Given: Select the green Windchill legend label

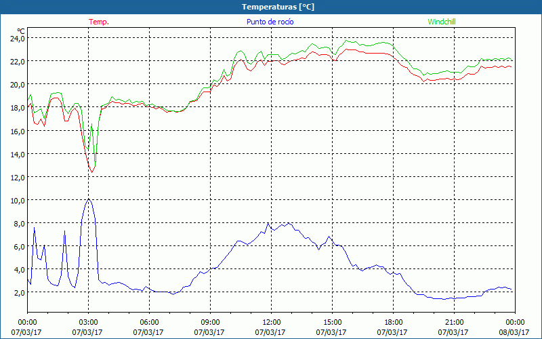Looking at the screenshot, I should pyautogui.click(x=442, y=22).
